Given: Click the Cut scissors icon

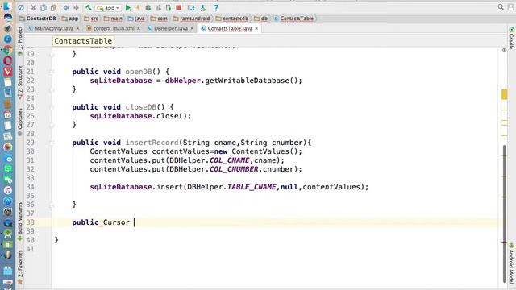Looking at the screenshot, I should point(33,7).
